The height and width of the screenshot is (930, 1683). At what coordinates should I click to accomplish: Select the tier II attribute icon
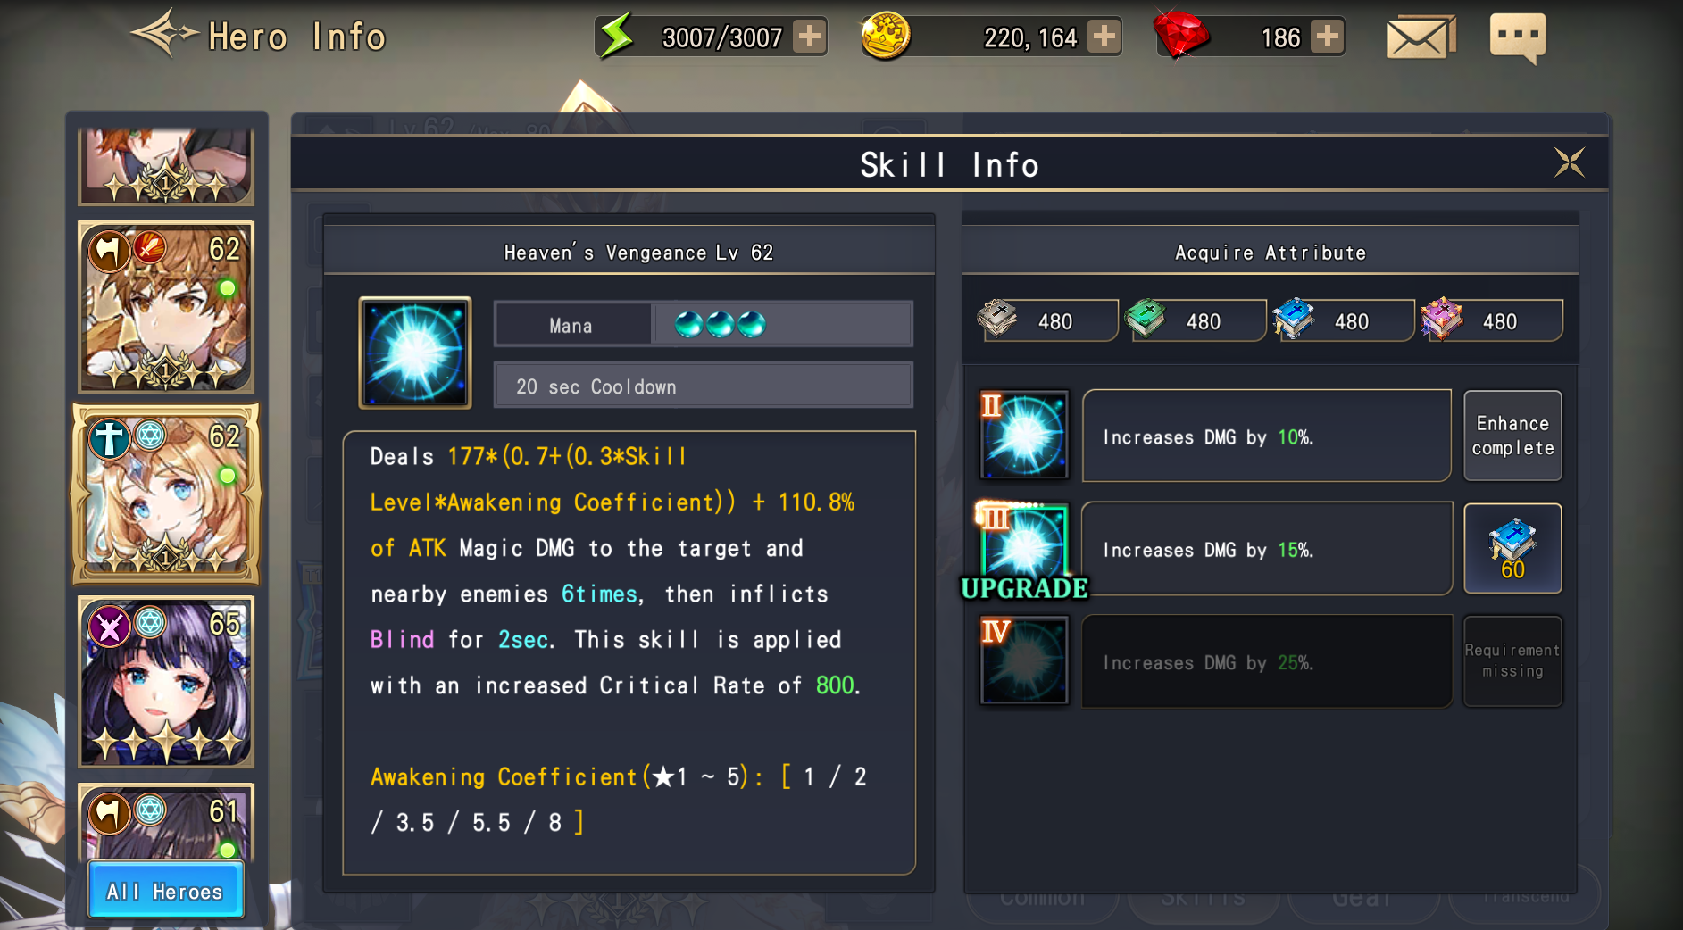tap(1024, 435)
